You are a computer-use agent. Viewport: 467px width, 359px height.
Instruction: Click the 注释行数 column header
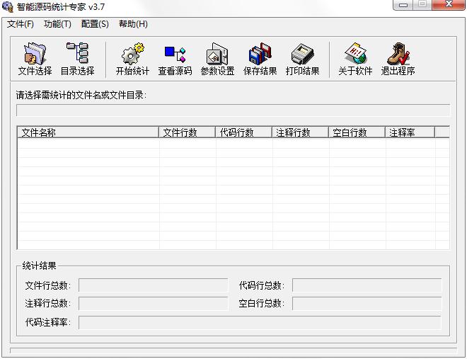[301, 132]
